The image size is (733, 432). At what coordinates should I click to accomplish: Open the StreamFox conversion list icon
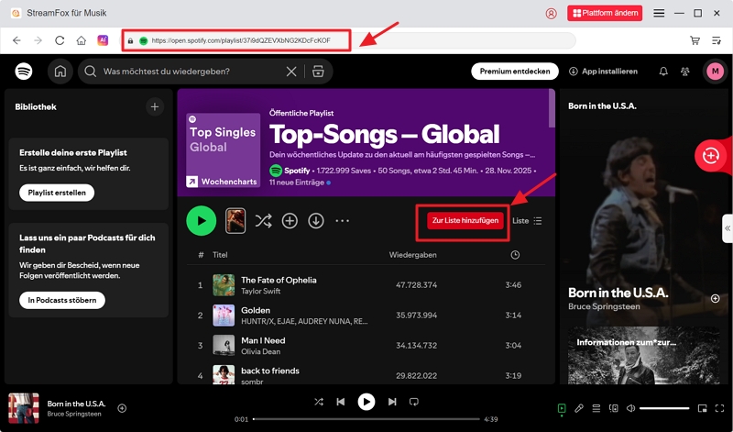click(717, 40)
